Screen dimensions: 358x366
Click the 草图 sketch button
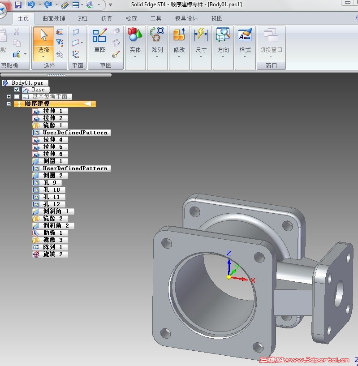point(100,41)
